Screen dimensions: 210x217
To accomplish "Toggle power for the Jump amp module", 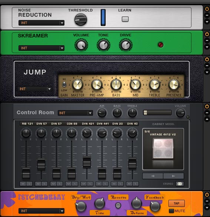I will [x=207, y=59].
